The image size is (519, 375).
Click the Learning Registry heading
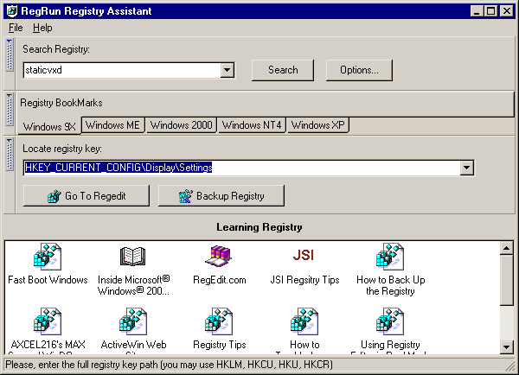259,227
